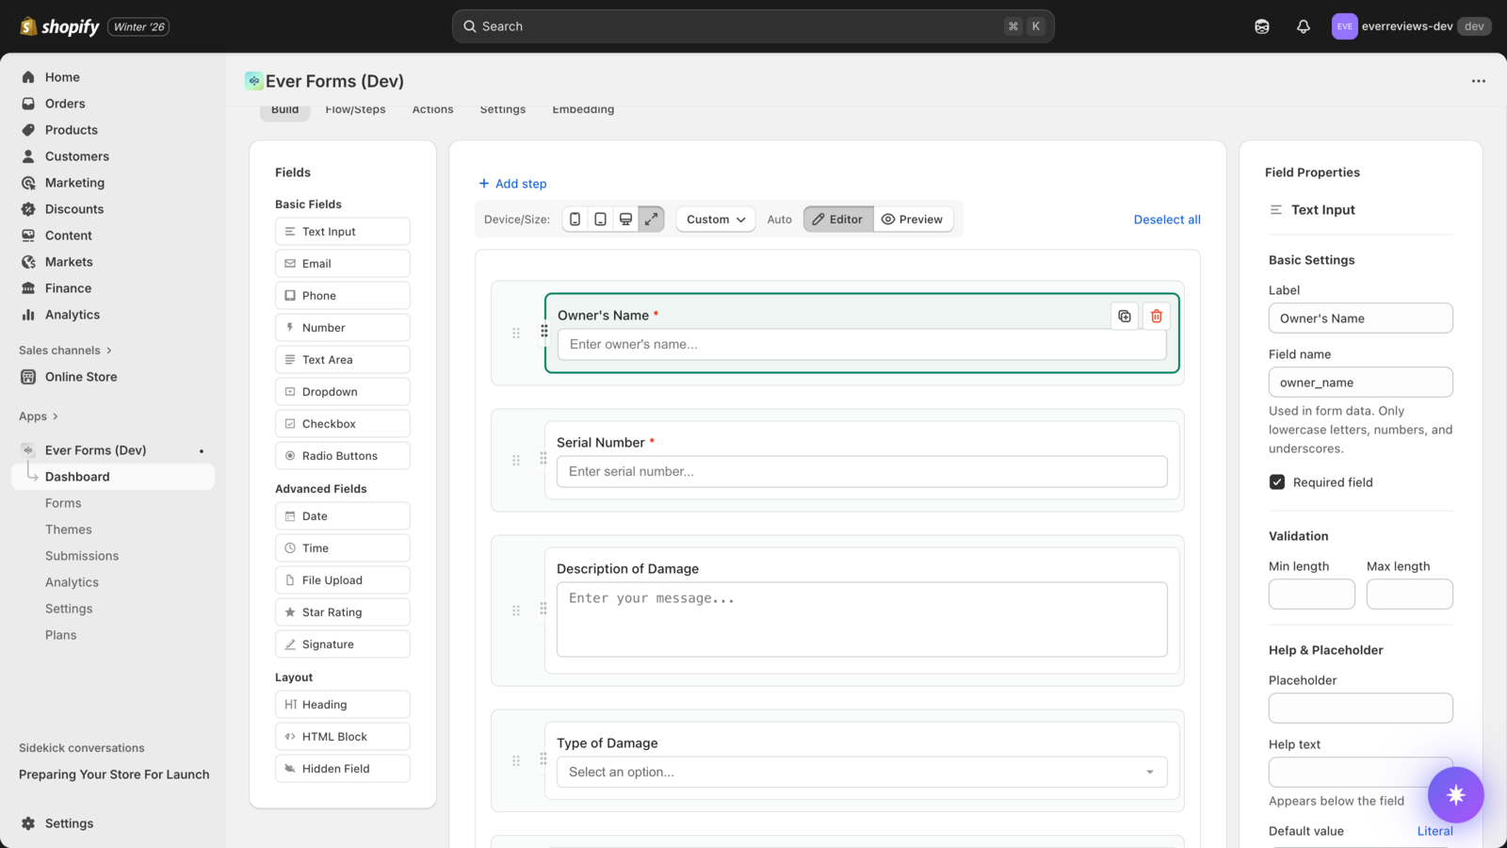Switch to Preview mode
The height and width of the screenshot is (848, 1507).
click(x=913, y=220)
